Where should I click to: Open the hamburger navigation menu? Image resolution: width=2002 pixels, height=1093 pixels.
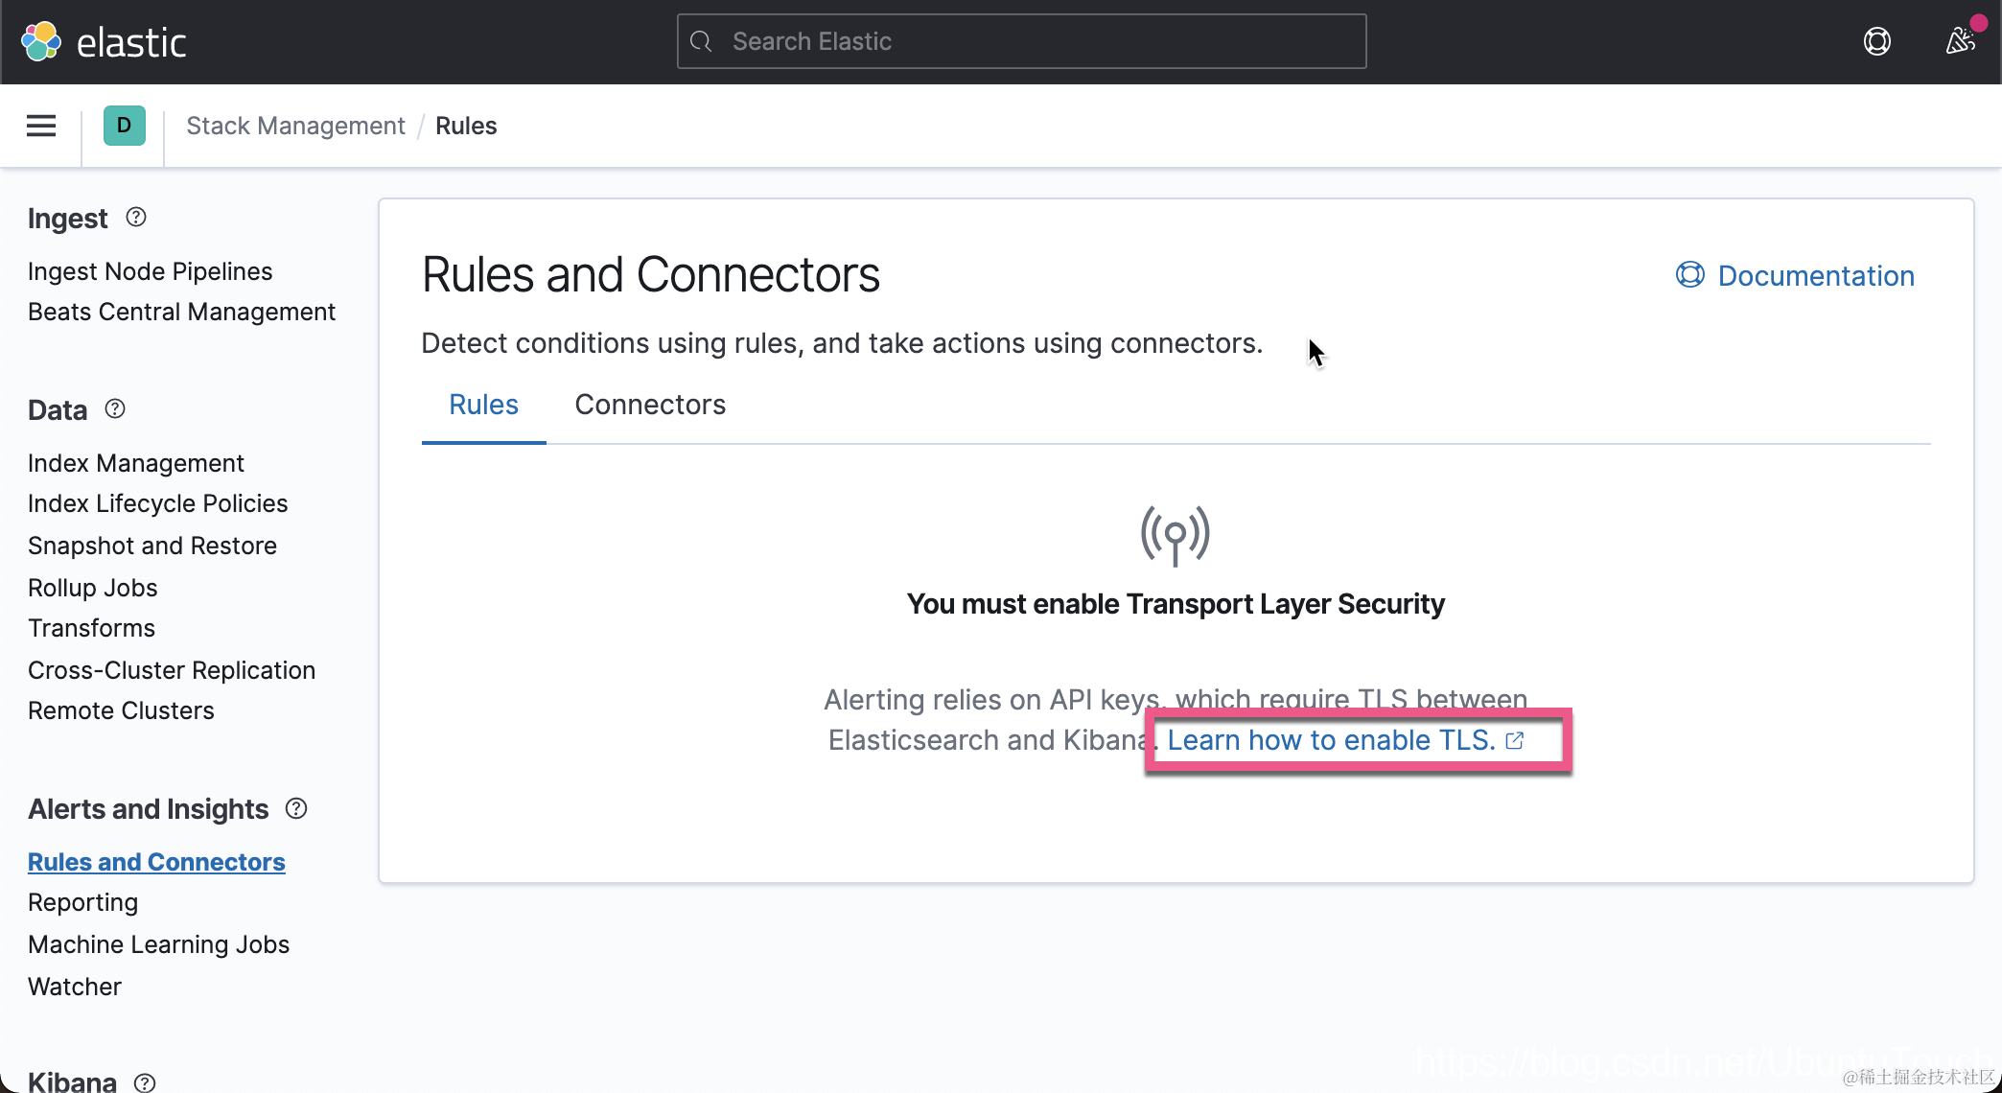pos(41,126)
